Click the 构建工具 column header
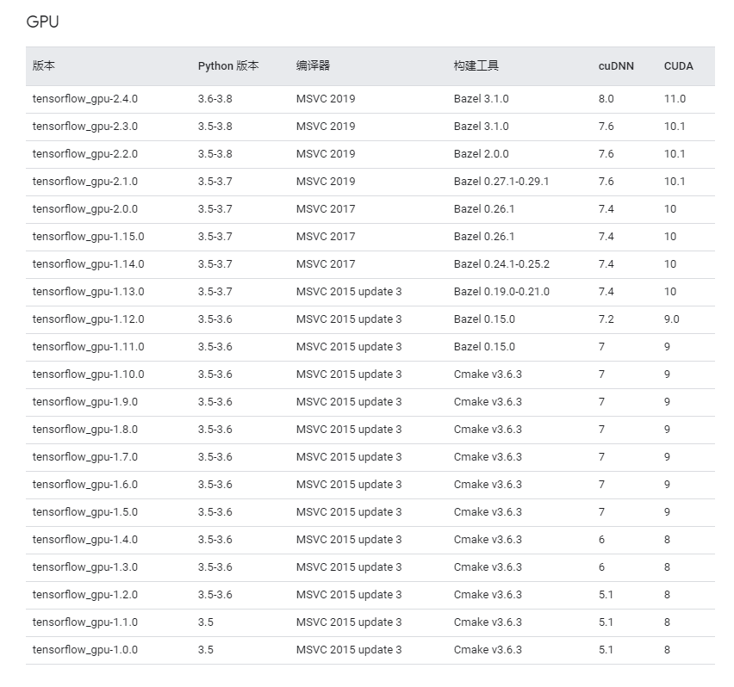734x687 pixels. click(476, 65)
